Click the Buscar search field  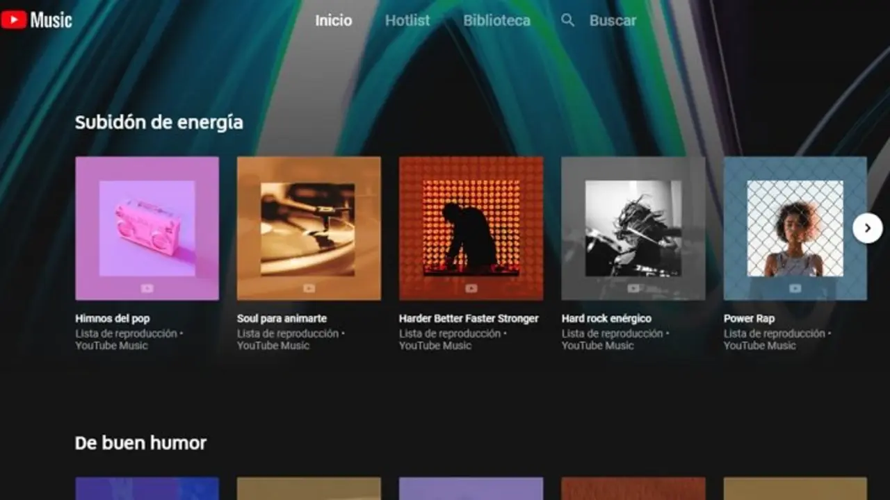[x=613, y=21]
